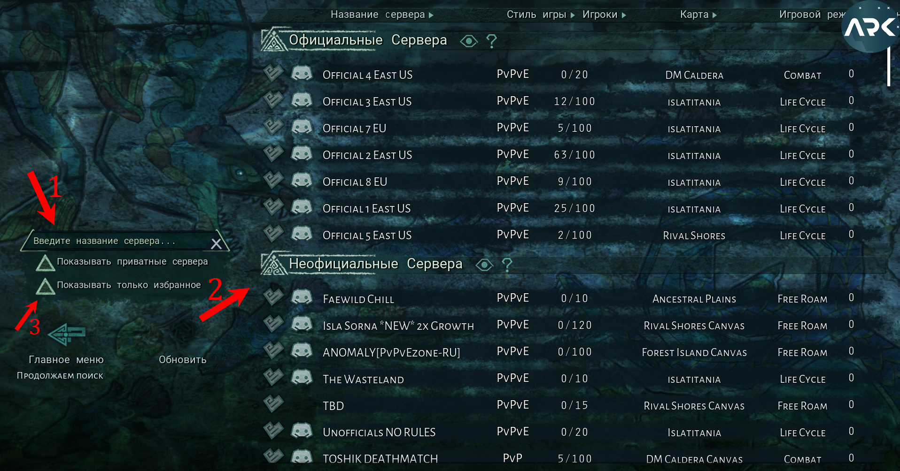Clear the server name search field
Viewport: 900px width, 471px height.
pyautogui.click(x=216, y=243)
